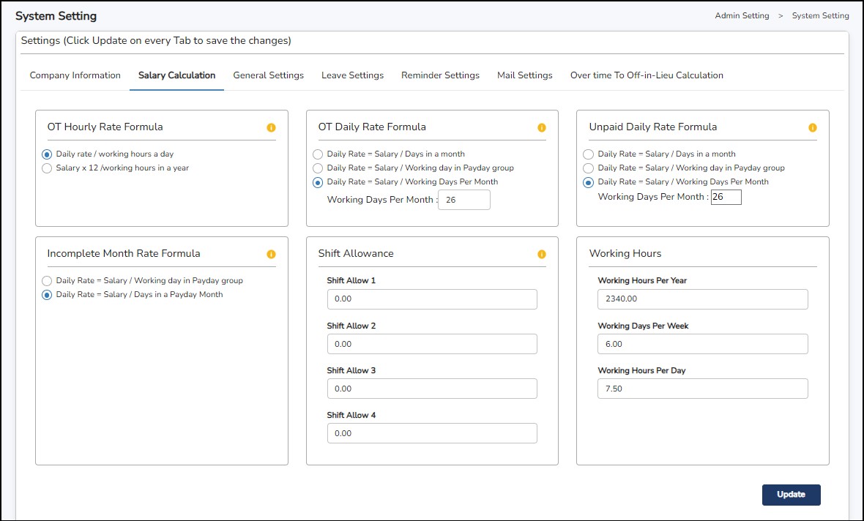This screenshot has height=521, width=864.
Task: Open Over time To Off-in-Lieu Calculation tab
Action: [647, 75]
